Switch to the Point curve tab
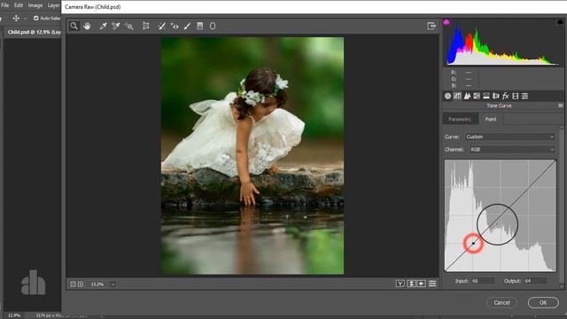This screenshot has width=567, height=319. coord(491,119)
